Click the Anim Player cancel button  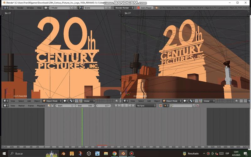click(145, 8)
